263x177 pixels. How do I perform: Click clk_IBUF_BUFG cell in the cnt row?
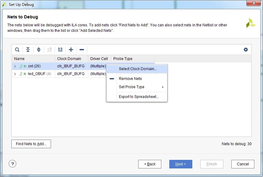pos(71,66)
